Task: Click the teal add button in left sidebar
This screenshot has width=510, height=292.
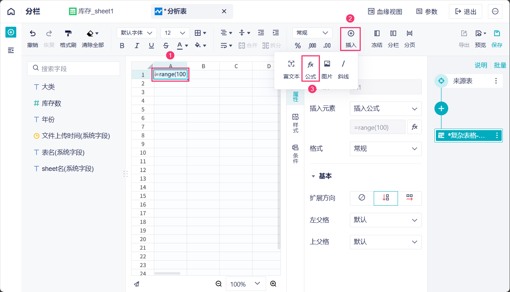Action: click(x=11, y=33)
